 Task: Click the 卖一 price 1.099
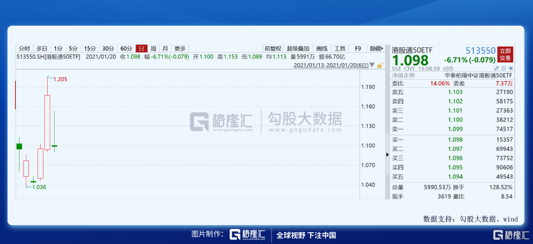pyautogui.click(x=455, y=129)
